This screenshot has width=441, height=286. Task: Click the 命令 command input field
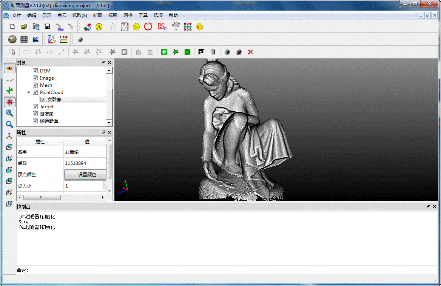click(227, 270)
